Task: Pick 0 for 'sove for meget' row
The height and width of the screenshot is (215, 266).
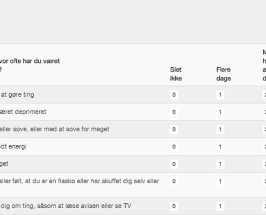Action: point(174,130)
